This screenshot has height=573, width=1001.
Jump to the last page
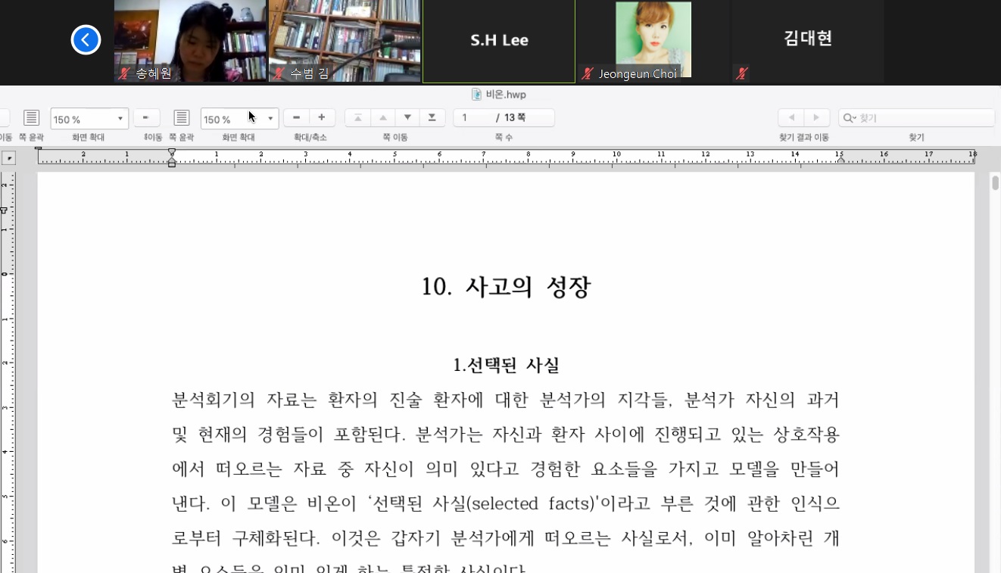(x=432, y=117)
